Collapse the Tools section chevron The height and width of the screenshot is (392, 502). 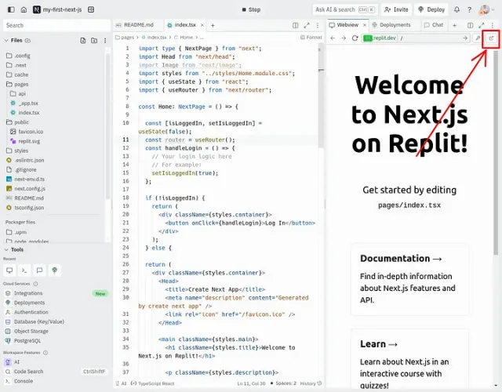tap(6, 249)
